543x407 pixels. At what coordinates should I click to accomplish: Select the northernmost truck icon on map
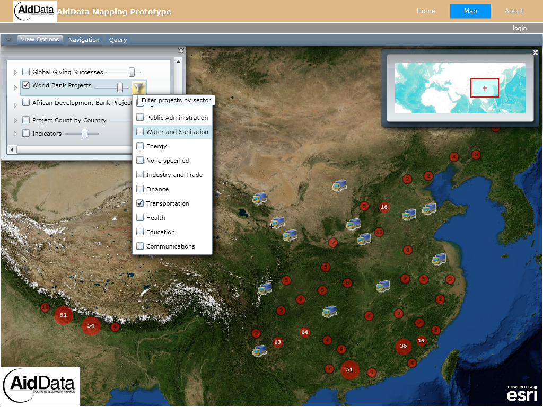339,185
